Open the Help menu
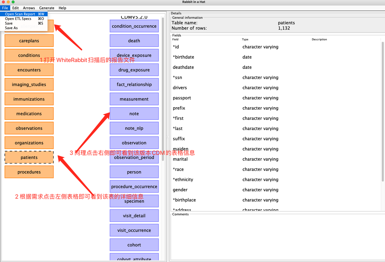 (x=62, y=8)
